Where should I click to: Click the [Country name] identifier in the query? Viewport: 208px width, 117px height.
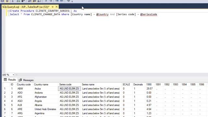pyautogui.click(x=81, y=14)
